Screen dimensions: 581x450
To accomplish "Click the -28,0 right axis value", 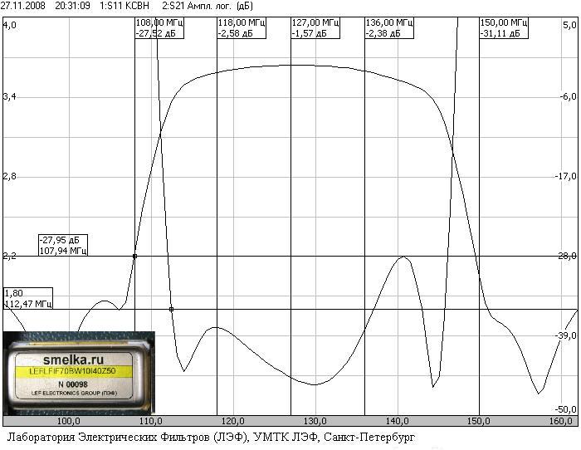I will pyautogui.click(x=567, y=256).
